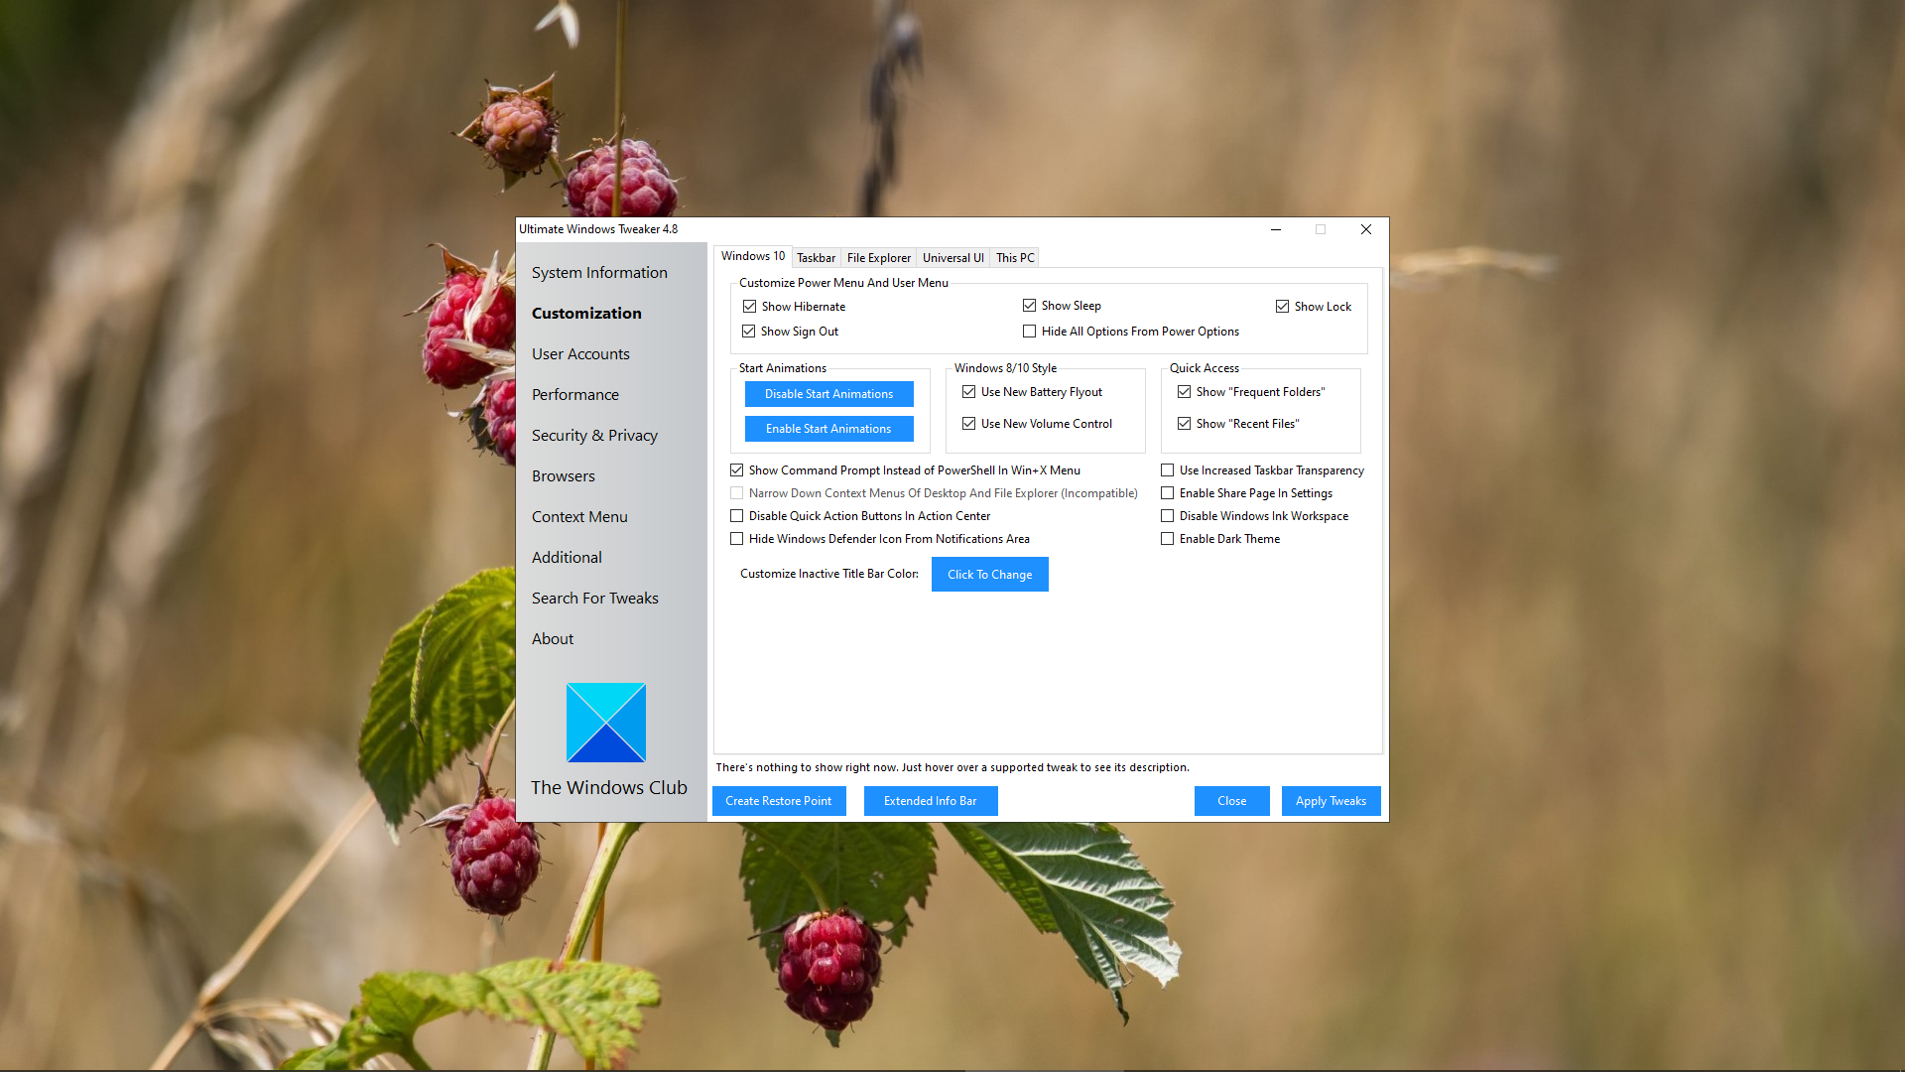The height and width of the screenshot is (1072, 1905).
Task: Click The Windows Club logo icon
Action: point(606,722)
